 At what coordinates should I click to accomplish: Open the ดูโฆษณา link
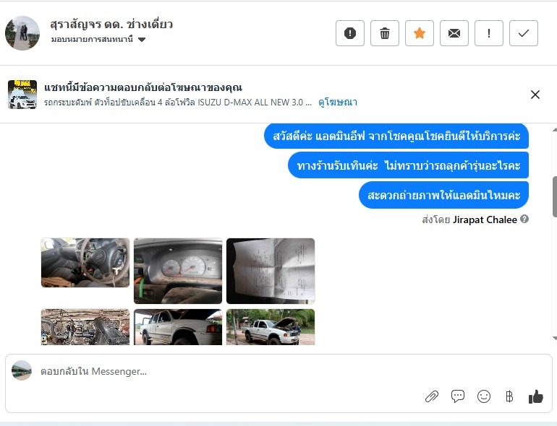point(338,102)
